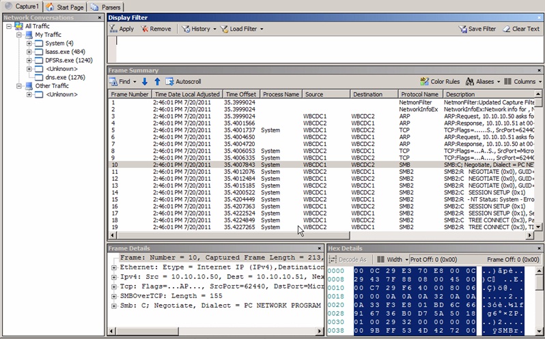This screenshot has height=339, width=545.
Task: Open Color Rules
Action: 440,81
